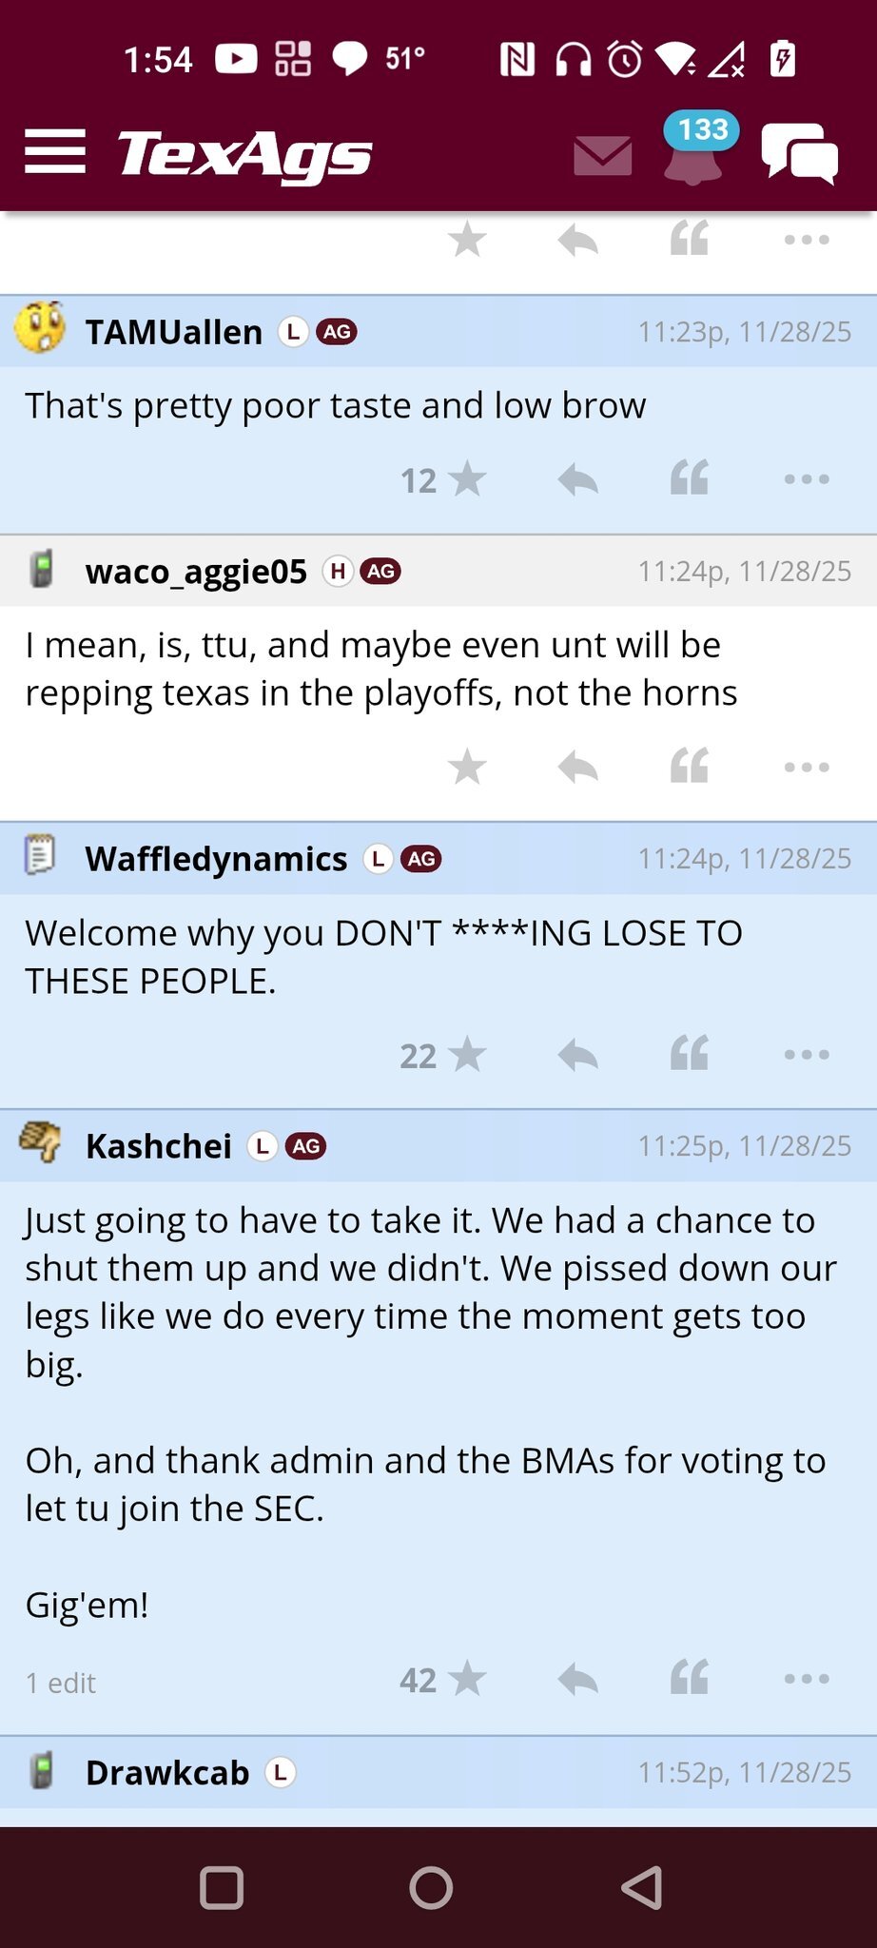The image size is (877, 1948).
Task: Quote Kashchei's post
Action: [x=690, y=1679]
